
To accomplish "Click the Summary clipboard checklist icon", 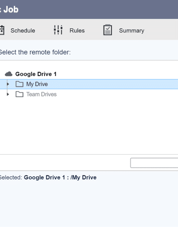I will pos(108,30).
